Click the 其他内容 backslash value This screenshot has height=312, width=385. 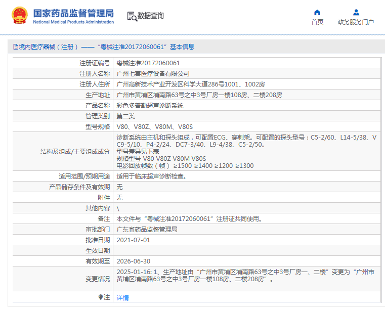pyautogui.click(x=118, y=208)
